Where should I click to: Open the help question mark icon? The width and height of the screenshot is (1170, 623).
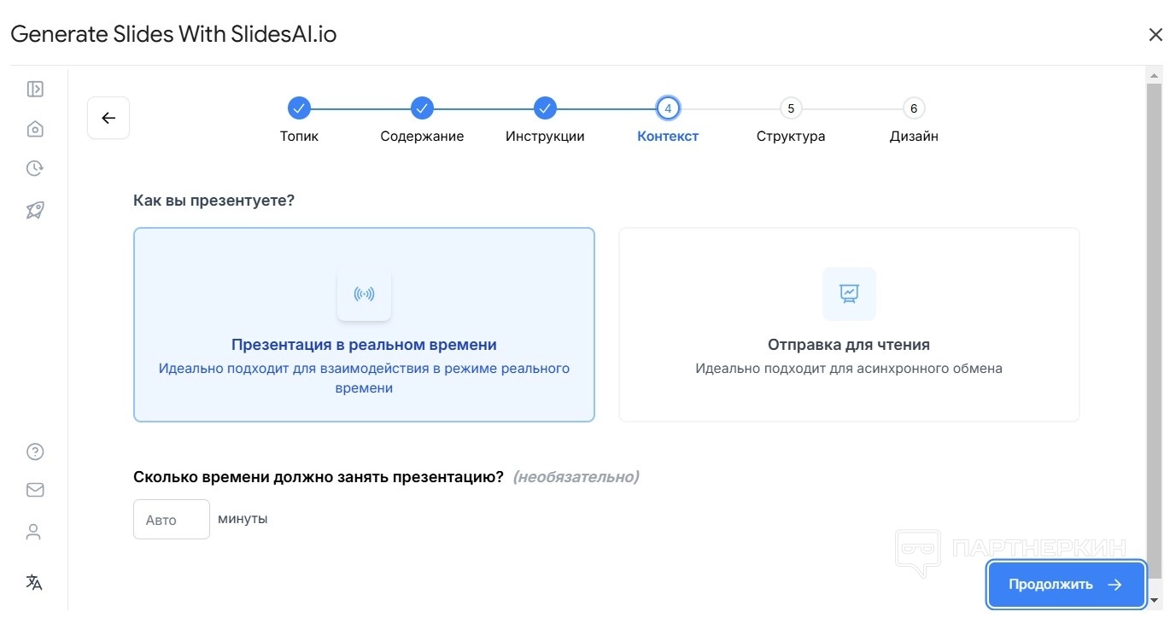point(35,451)
